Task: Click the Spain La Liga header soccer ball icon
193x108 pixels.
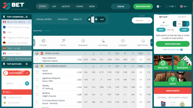Action: [x=37, y=53]
